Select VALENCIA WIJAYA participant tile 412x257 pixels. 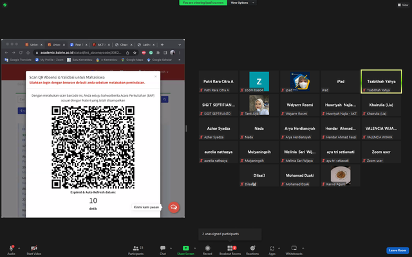pyautogui.click(x=381, y=128)
